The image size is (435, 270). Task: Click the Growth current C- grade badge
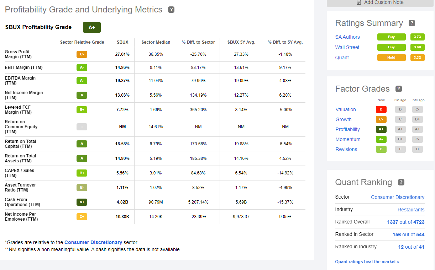click(x=381, y=119)
